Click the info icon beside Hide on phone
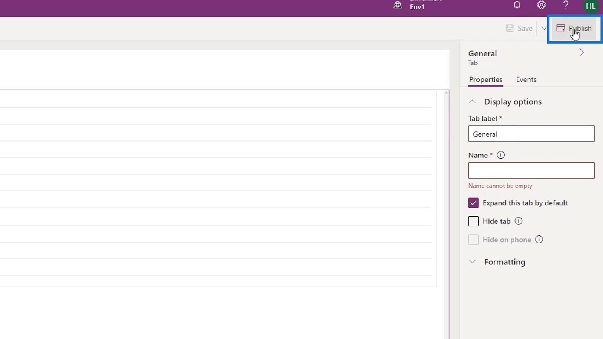 click(x=539, y=240)
